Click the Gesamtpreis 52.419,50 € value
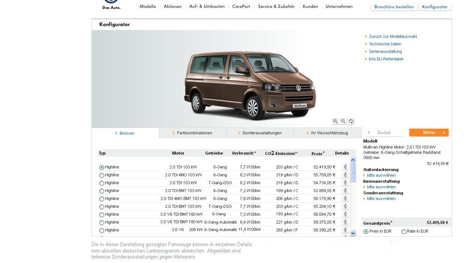The width and height of the screenshot is (476, 263). coord(437,222)
